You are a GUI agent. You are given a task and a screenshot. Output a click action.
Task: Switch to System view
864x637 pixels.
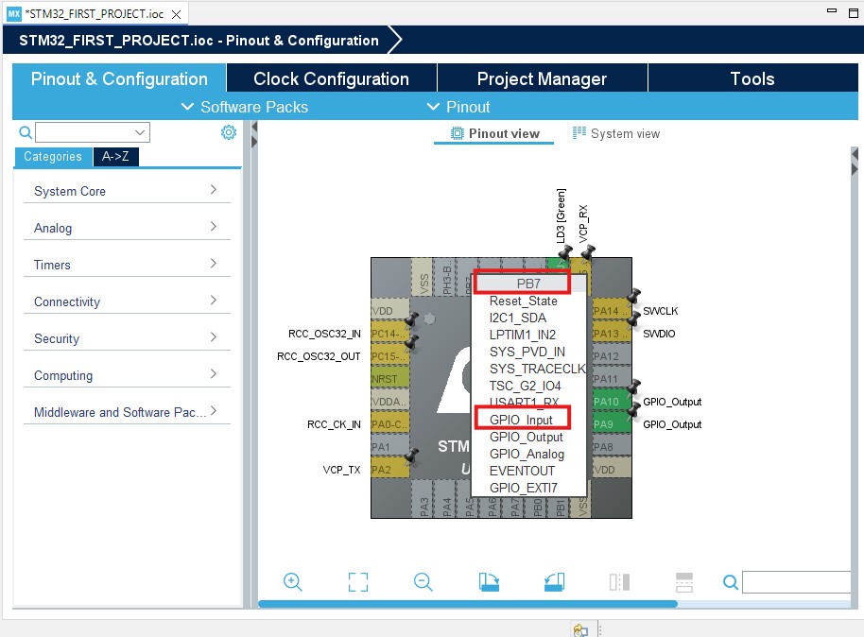click(x=616, y=133)
